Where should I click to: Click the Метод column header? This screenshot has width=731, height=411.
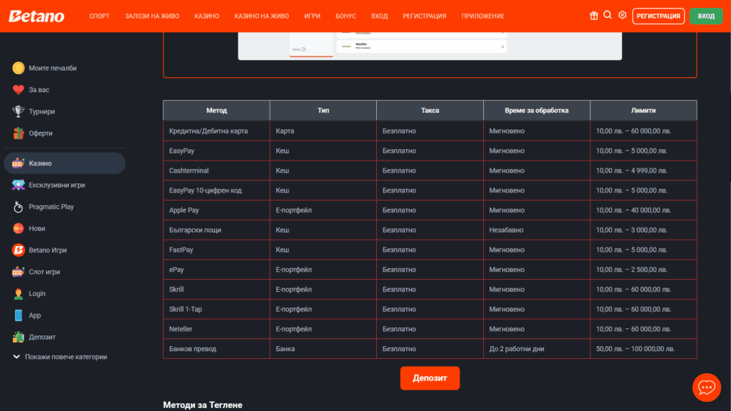pyautogui.click(x=216, y=111)
